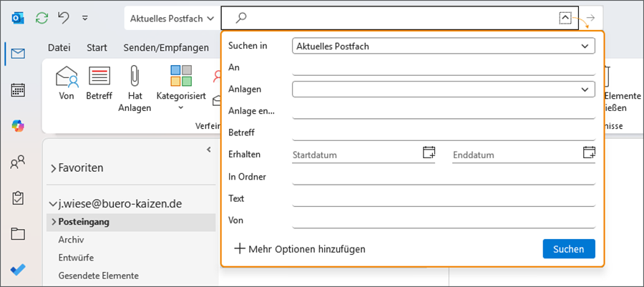Viewport: 644px width, 287px height.
Task: Open Copilot from the left sidebar
Action: (18, 126)
